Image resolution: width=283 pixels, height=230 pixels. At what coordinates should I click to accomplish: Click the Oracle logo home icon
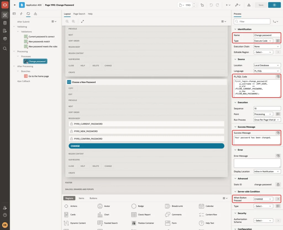5,5
